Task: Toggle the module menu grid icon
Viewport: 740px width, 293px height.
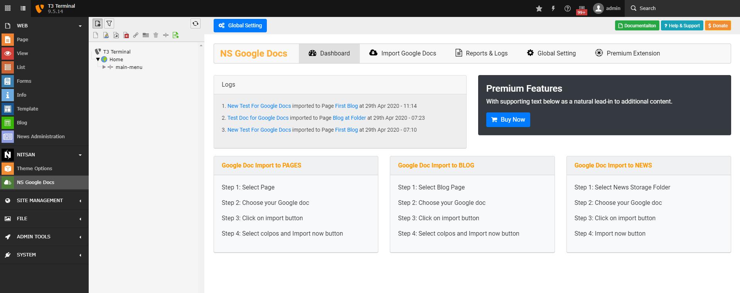Action: click(8, 8)
